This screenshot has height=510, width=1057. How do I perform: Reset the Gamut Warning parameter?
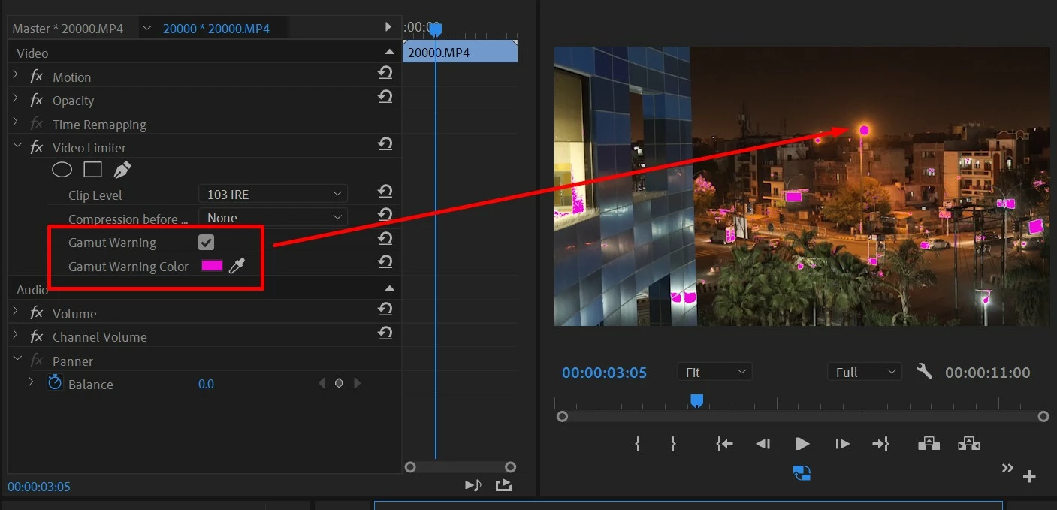click(x=385, y=238)
